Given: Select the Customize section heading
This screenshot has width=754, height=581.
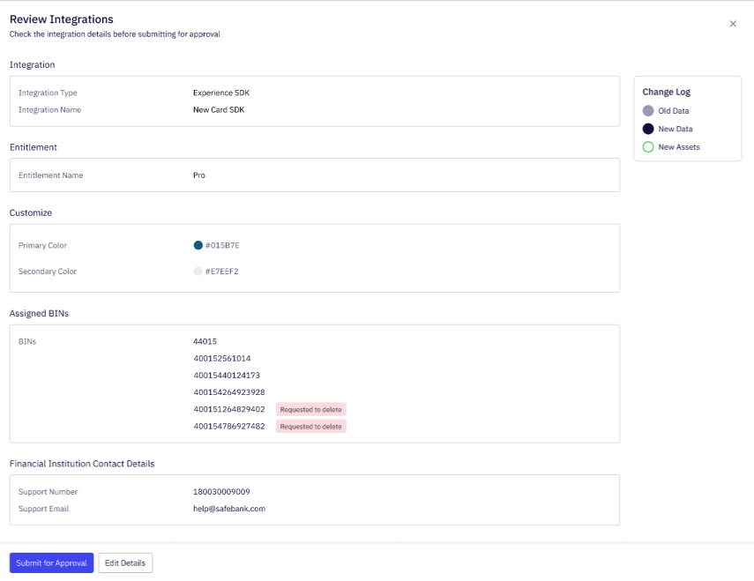Looking at the screenshot, I should click(x=29, y=212).
